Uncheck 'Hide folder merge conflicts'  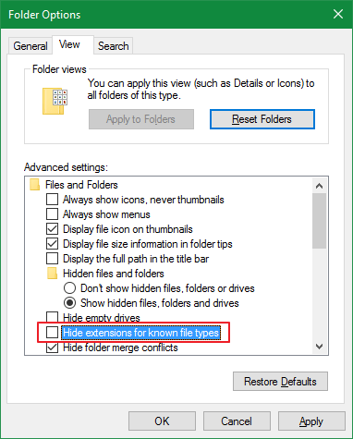click(52, 348)
